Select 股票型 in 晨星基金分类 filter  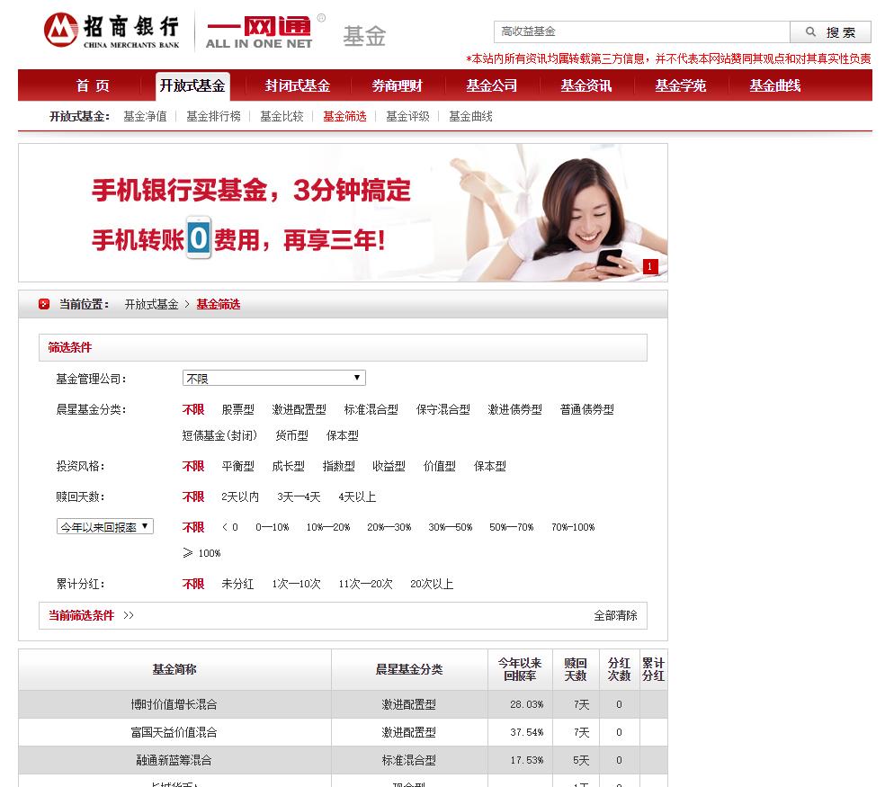point(238,409)
